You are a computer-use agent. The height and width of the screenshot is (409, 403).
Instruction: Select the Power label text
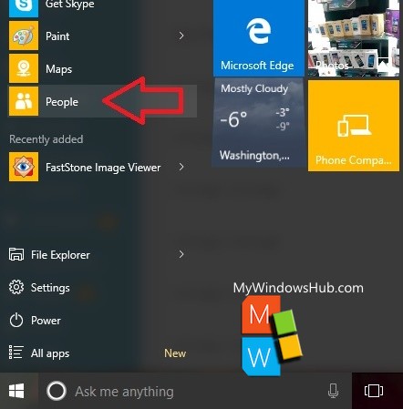click(x=46, y=321)
